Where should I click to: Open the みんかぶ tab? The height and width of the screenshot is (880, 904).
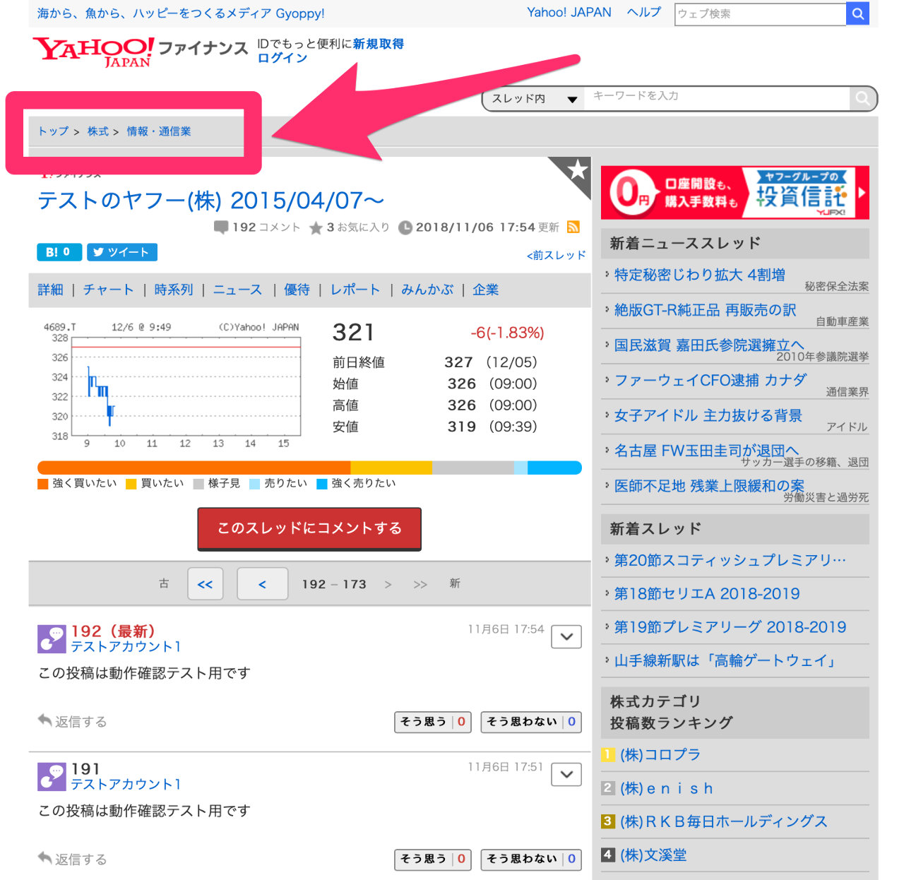click(427, 290)
